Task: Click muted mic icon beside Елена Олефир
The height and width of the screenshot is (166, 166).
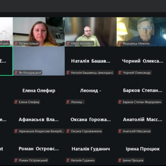Action: [16, 102]
